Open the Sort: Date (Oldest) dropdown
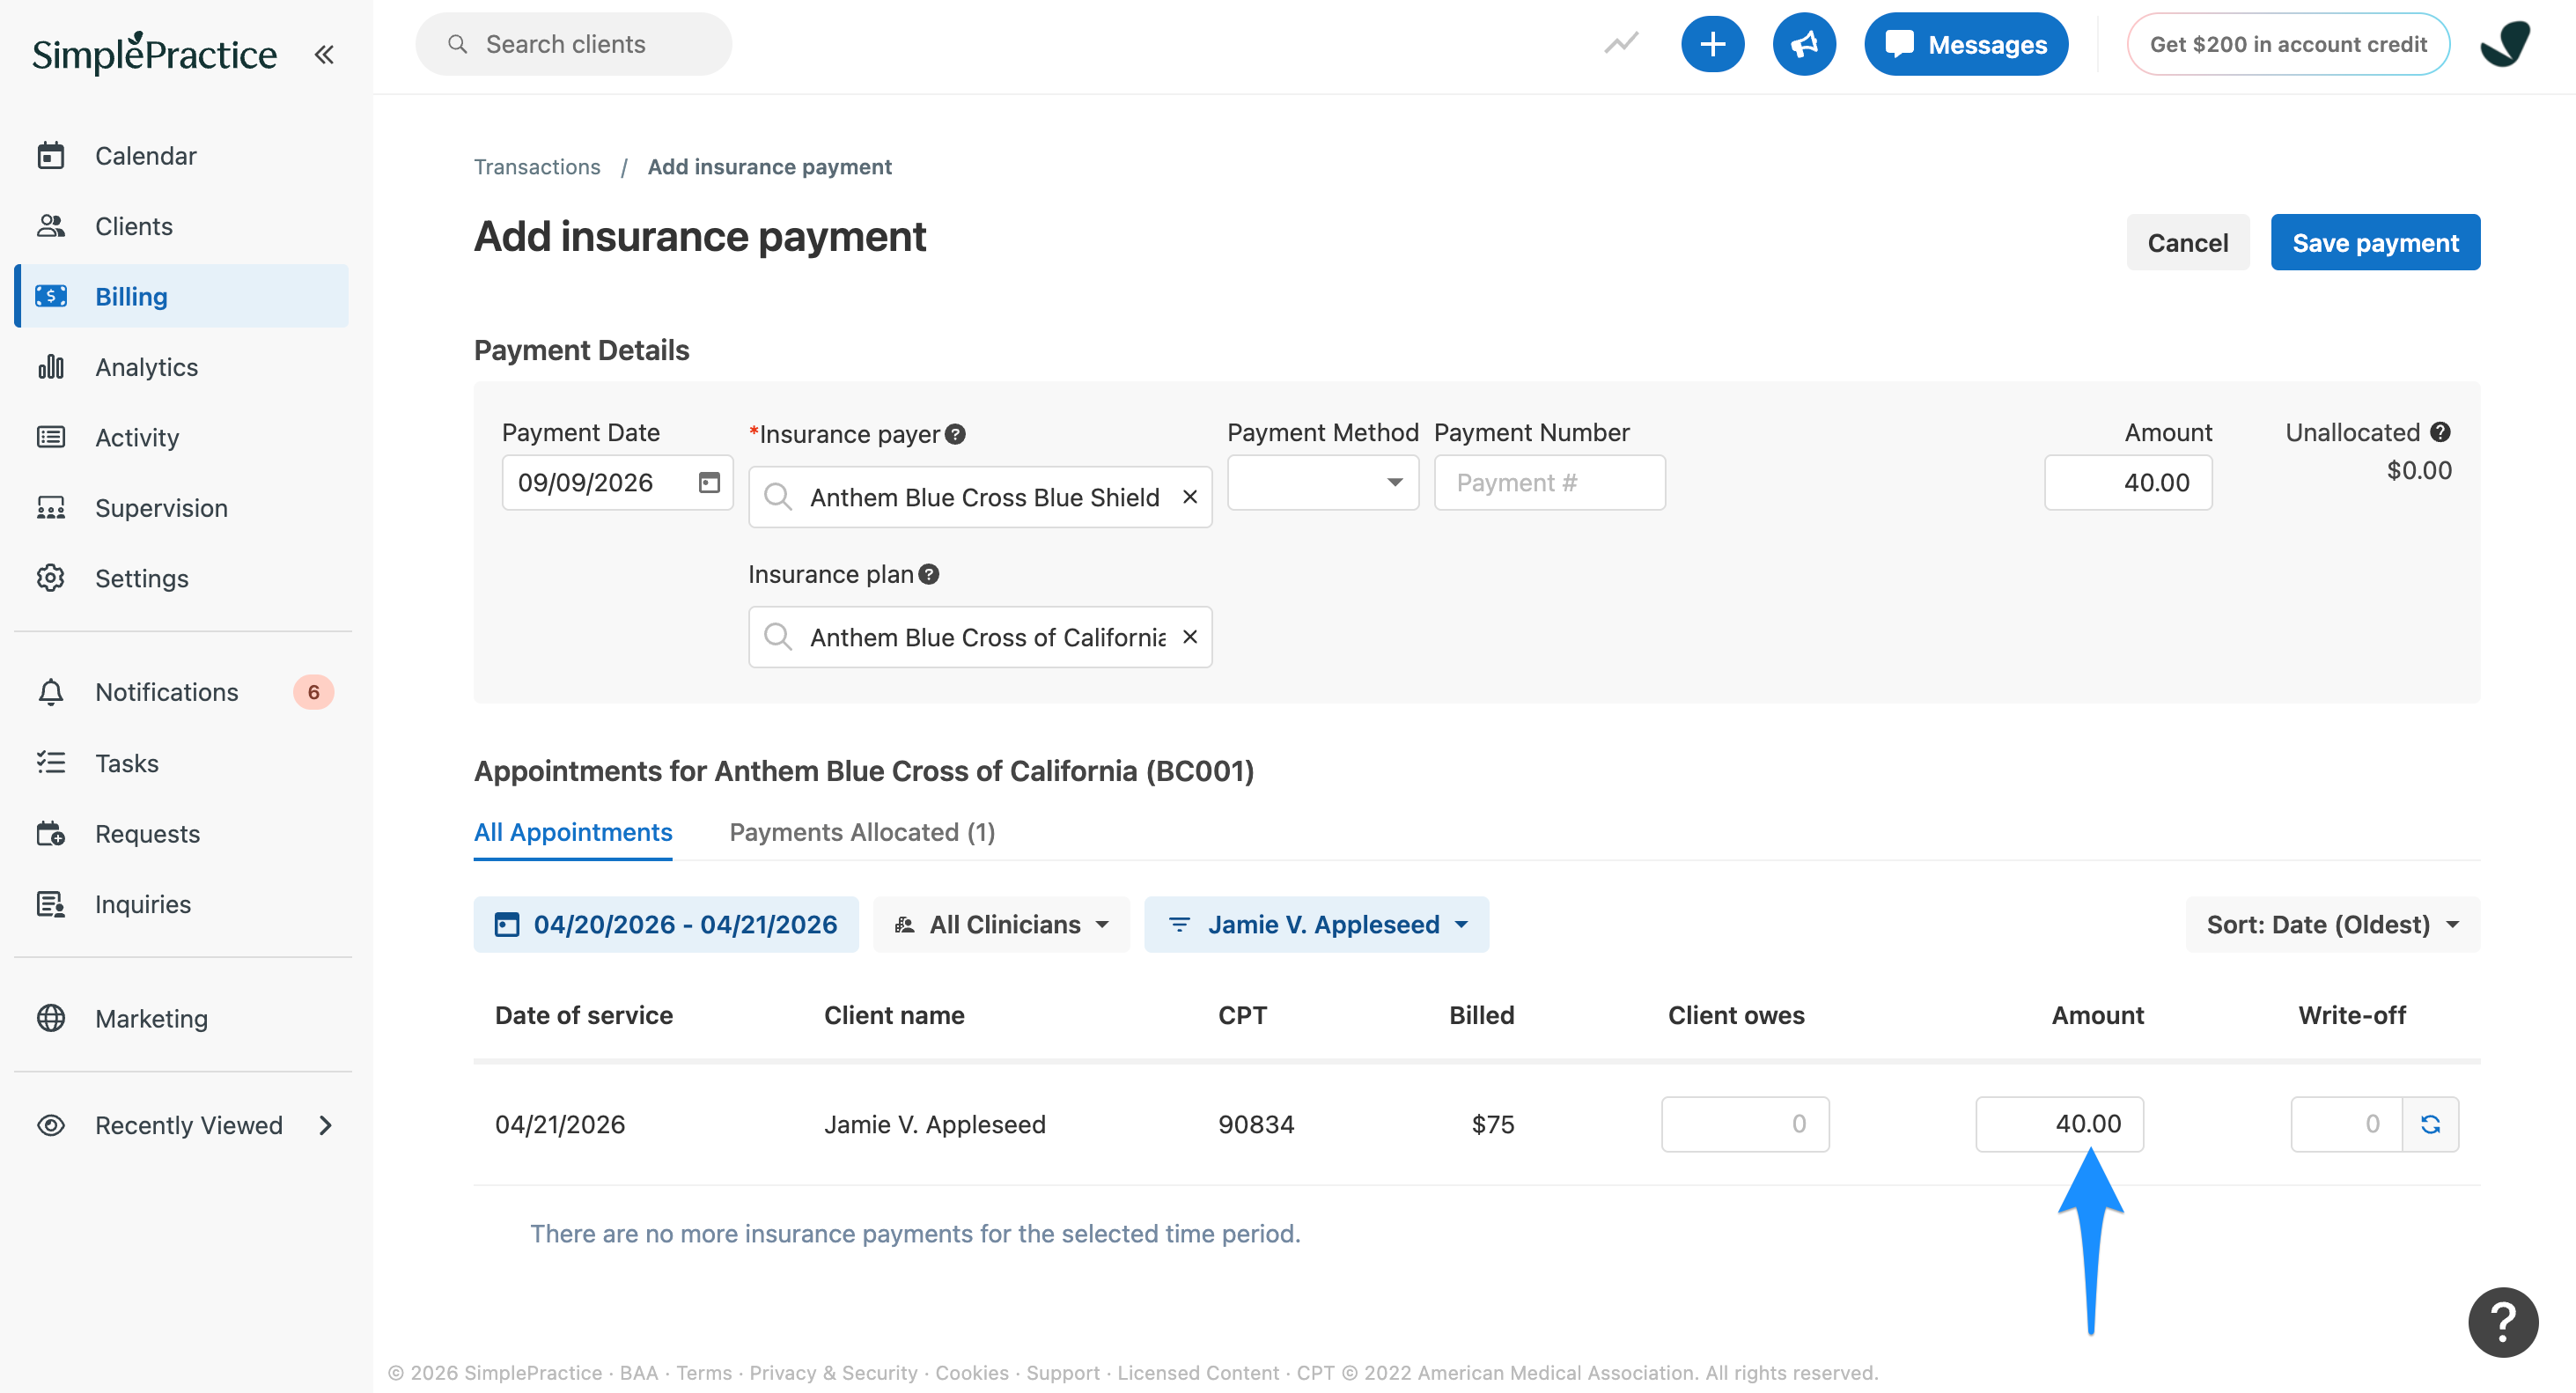The width and height of the screenshot is (2576, 1393). [2332, 924]
